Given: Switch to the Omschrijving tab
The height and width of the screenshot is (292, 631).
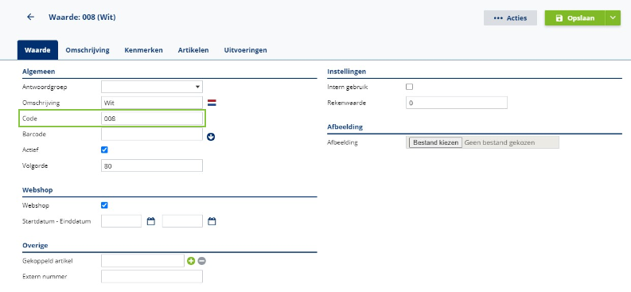Looking at the screenshot, I should click(88, 50).
